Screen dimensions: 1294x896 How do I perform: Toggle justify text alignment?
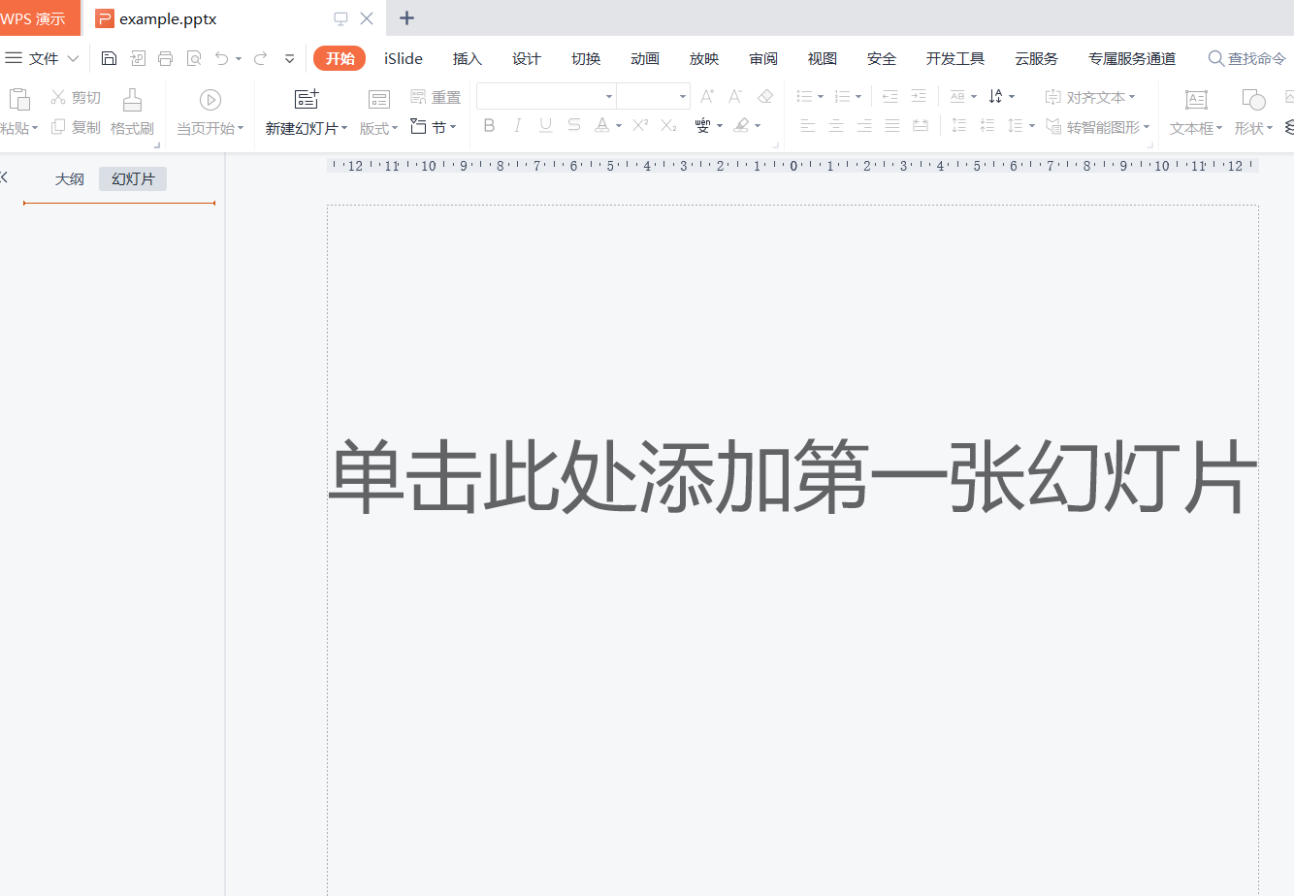[892, 125]
